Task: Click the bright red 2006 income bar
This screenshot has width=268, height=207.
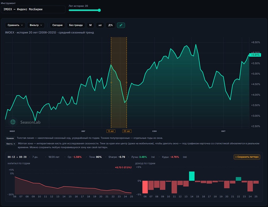Action: 145,187
